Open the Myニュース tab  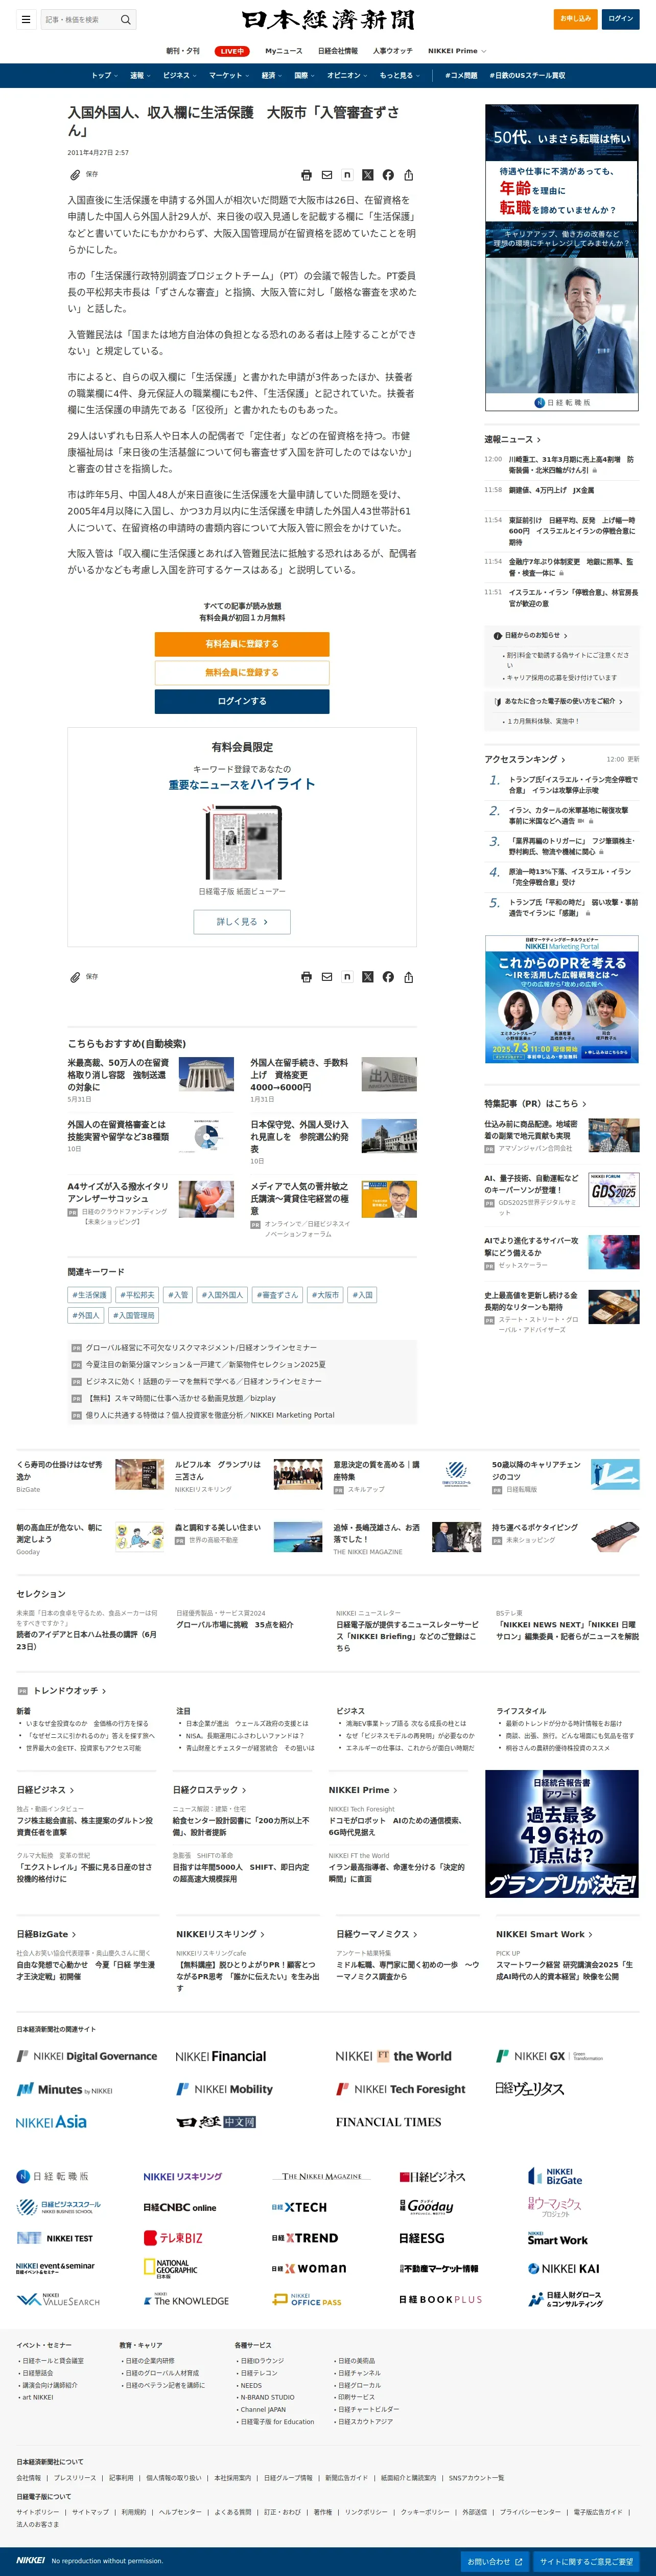click(x=284, y=51)
